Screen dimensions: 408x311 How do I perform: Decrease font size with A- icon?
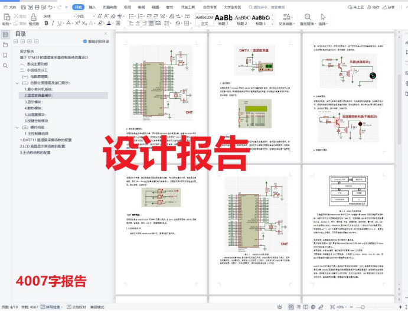tap(106, 16)
